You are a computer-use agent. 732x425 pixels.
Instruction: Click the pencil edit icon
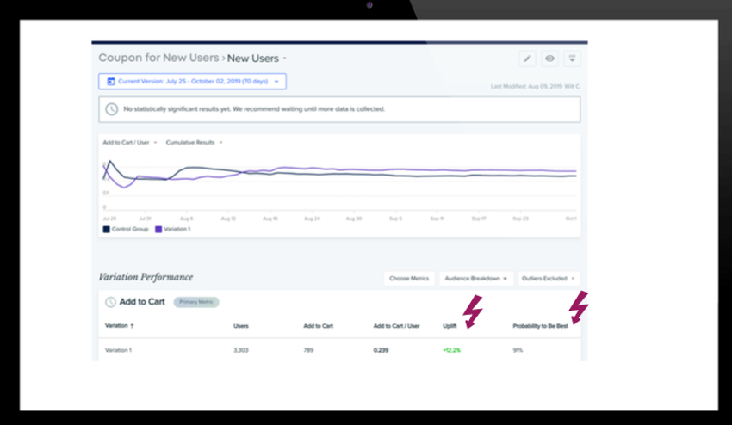527,59
